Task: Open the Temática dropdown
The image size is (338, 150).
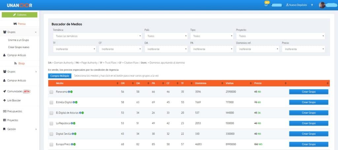Action: (x=97, y=36)
